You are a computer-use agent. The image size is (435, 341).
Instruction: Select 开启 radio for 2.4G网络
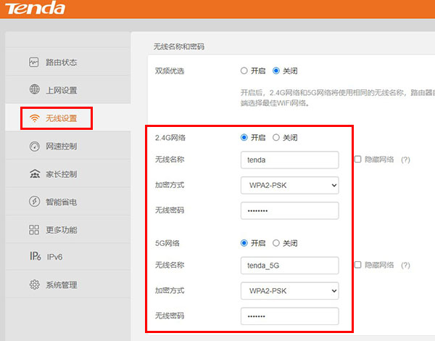(244, 137)
